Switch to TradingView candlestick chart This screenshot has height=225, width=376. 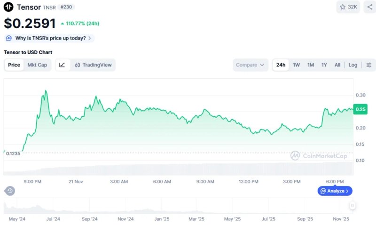click(93, 65)
